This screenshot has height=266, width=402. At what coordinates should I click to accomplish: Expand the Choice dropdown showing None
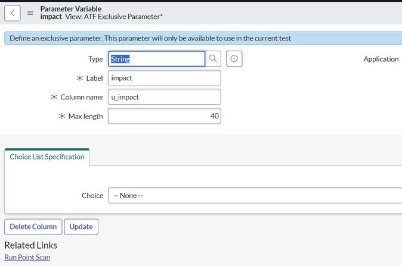[255, 195]
